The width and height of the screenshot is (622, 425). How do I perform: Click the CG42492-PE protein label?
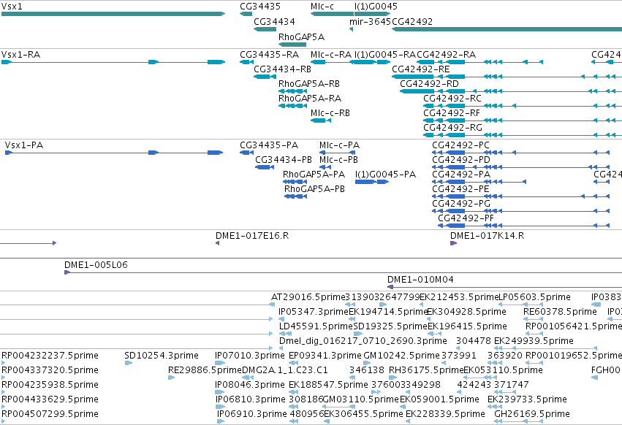coord(460,189)
